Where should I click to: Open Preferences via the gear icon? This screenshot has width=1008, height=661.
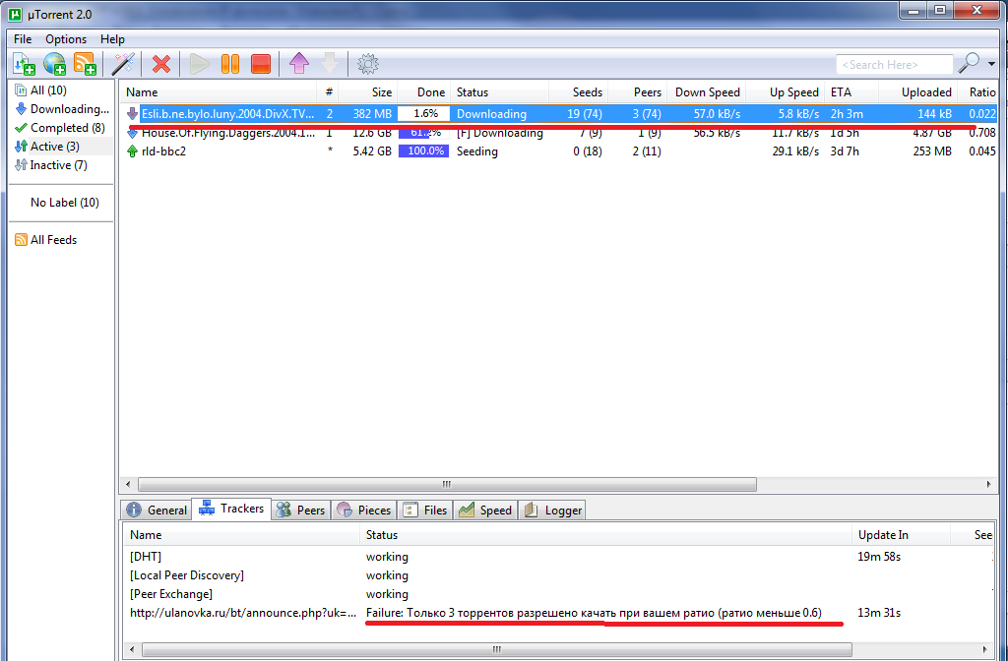pyautogui.click(x=367, y=63)
